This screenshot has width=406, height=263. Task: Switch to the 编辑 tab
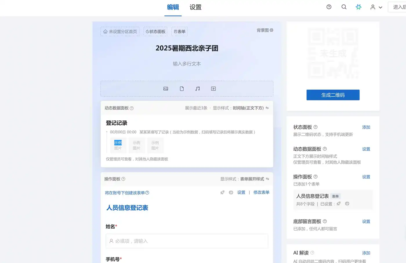(x=173, y=7)
